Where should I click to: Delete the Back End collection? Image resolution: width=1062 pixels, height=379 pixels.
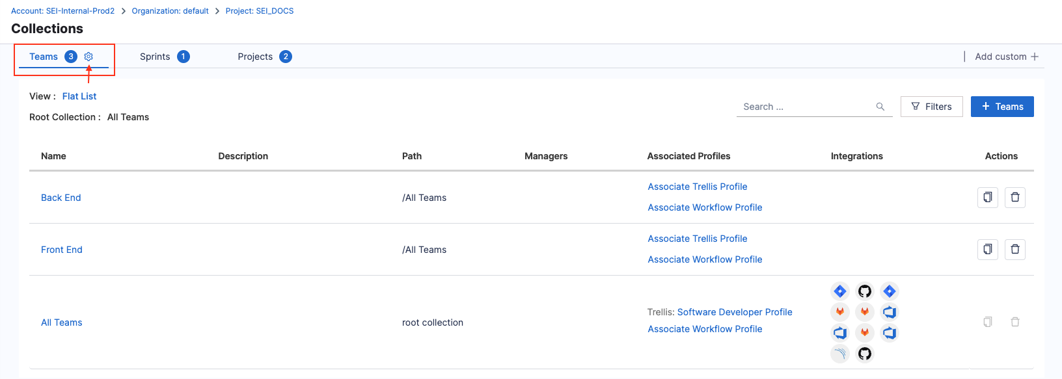pos(1014,198)
